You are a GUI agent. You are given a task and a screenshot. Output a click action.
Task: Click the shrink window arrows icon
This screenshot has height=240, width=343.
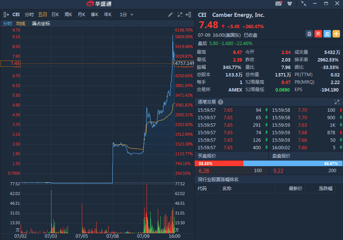(304, 3)
